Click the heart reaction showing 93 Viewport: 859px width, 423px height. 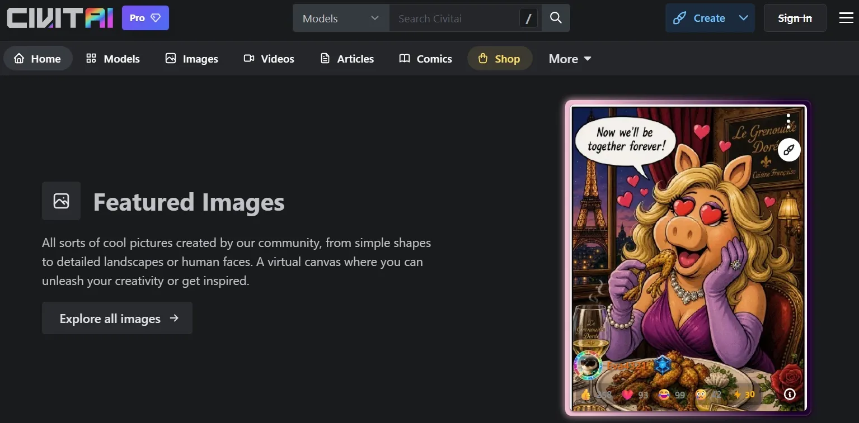coord(635,395)
